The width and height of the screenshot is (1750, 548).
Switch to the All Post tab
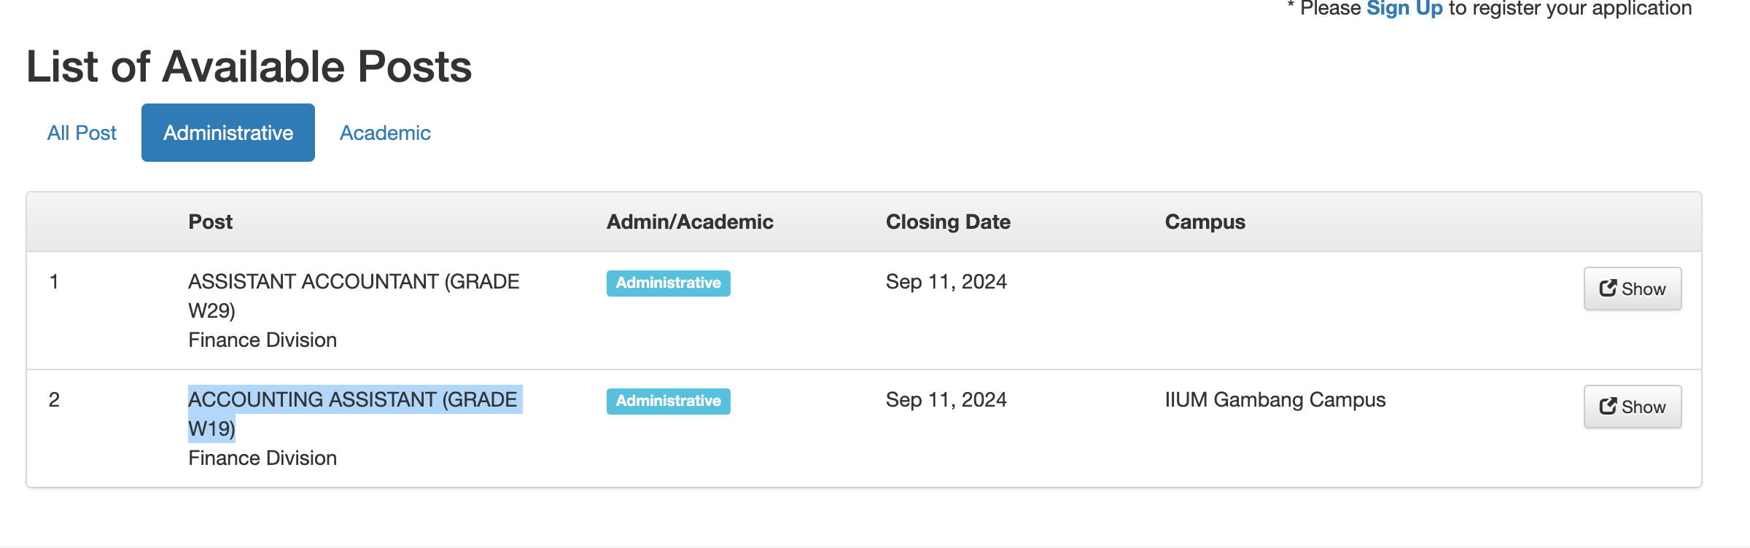point(82,133)
